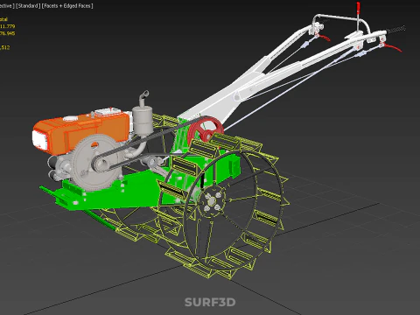Viewport: 420px width, 315px height.
Task: Open the [Facets + Edged Faces] display menu
Action: click(x=67, y=6)
